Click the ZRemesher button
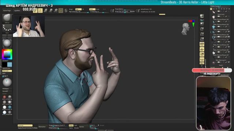This screenshot has width=234, height=131. point(42,127)
